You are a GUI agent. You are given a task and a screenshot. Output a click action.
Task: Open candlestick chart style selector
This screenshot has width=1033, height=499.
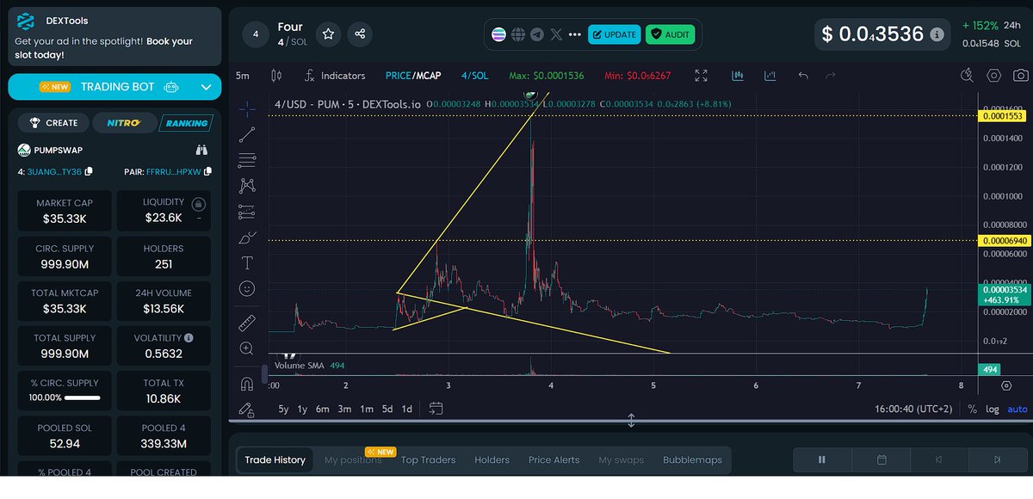tap(276, 76)
